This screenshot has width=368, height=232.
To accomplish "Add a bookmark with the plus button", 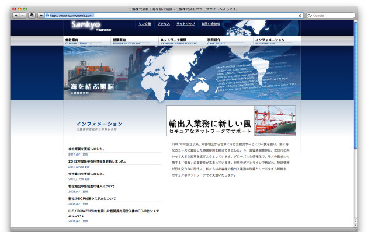I will [41, 16].
